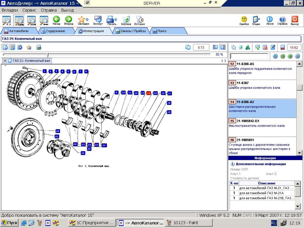
Task: Open Windows Пуск start menu
Action: pos(9,223)
